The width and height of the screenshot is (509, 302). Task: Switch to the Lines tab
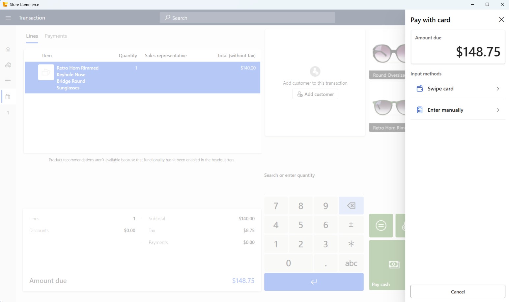click(32, 36)
